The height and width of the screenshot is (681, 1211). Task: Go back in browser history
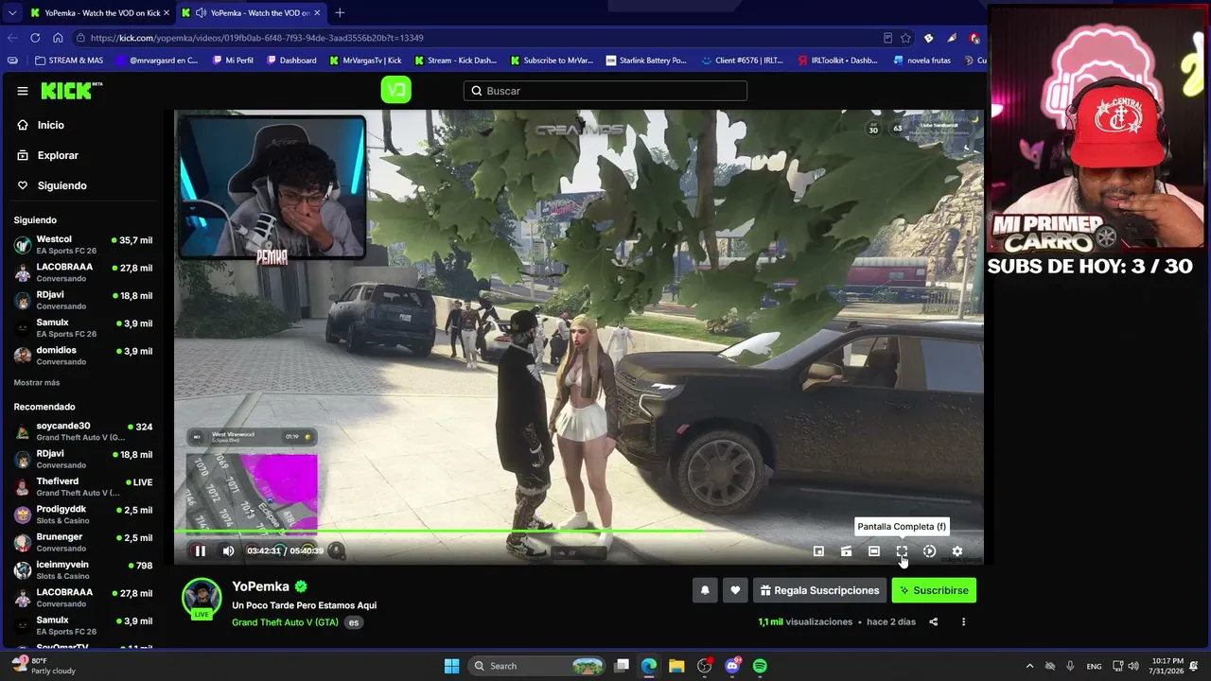tap(12, 38)
